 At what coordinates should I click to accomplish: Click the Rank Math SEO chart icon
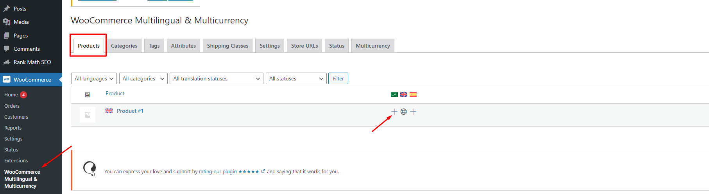(7, 62)
